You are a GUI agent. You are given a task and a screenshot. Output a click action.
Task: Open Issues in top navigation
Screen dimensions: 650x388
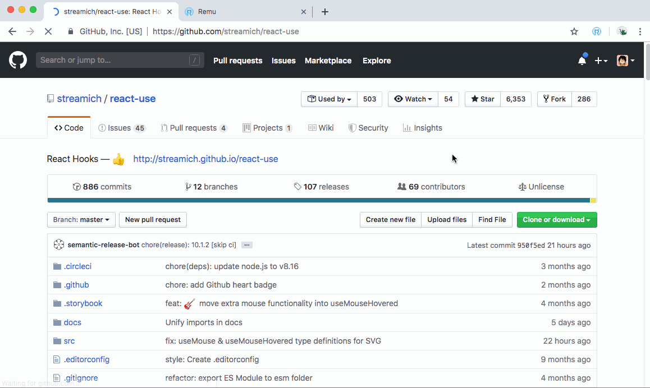pyautogui.click(x=283, y=61)
